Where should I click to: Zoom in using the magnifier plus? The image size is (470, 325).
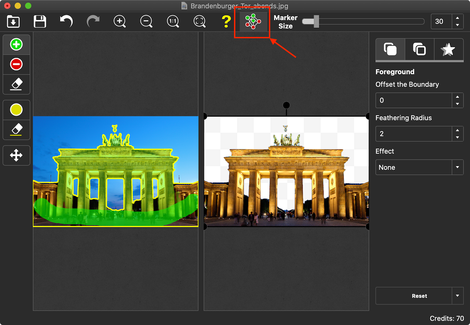120,21
